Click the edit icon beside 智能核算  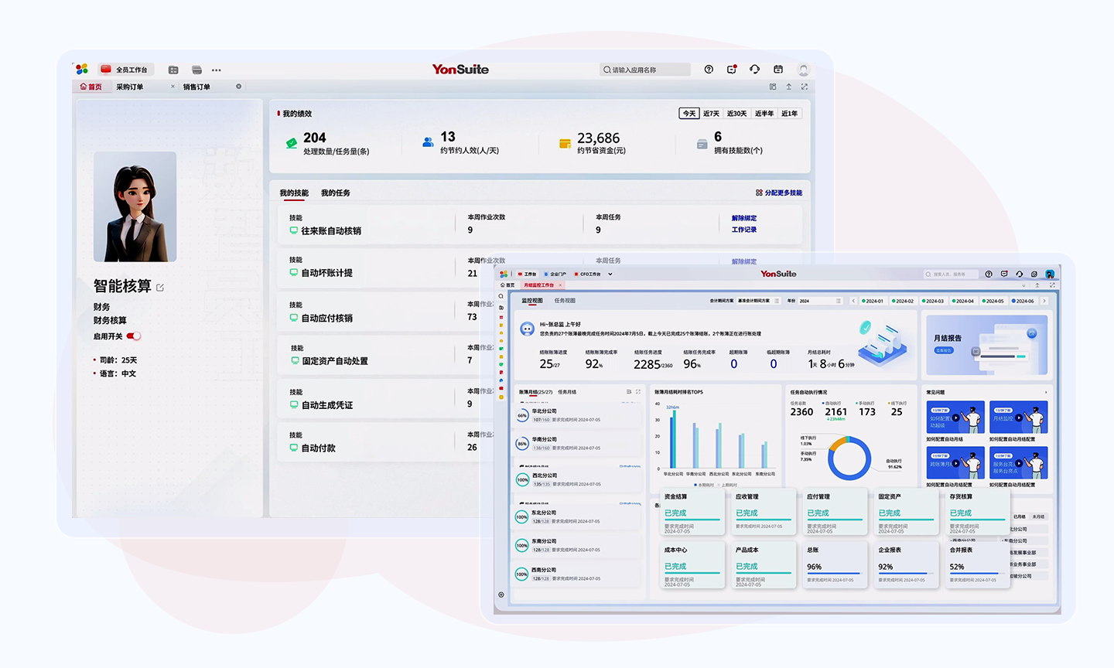click(x=160, y=288)
